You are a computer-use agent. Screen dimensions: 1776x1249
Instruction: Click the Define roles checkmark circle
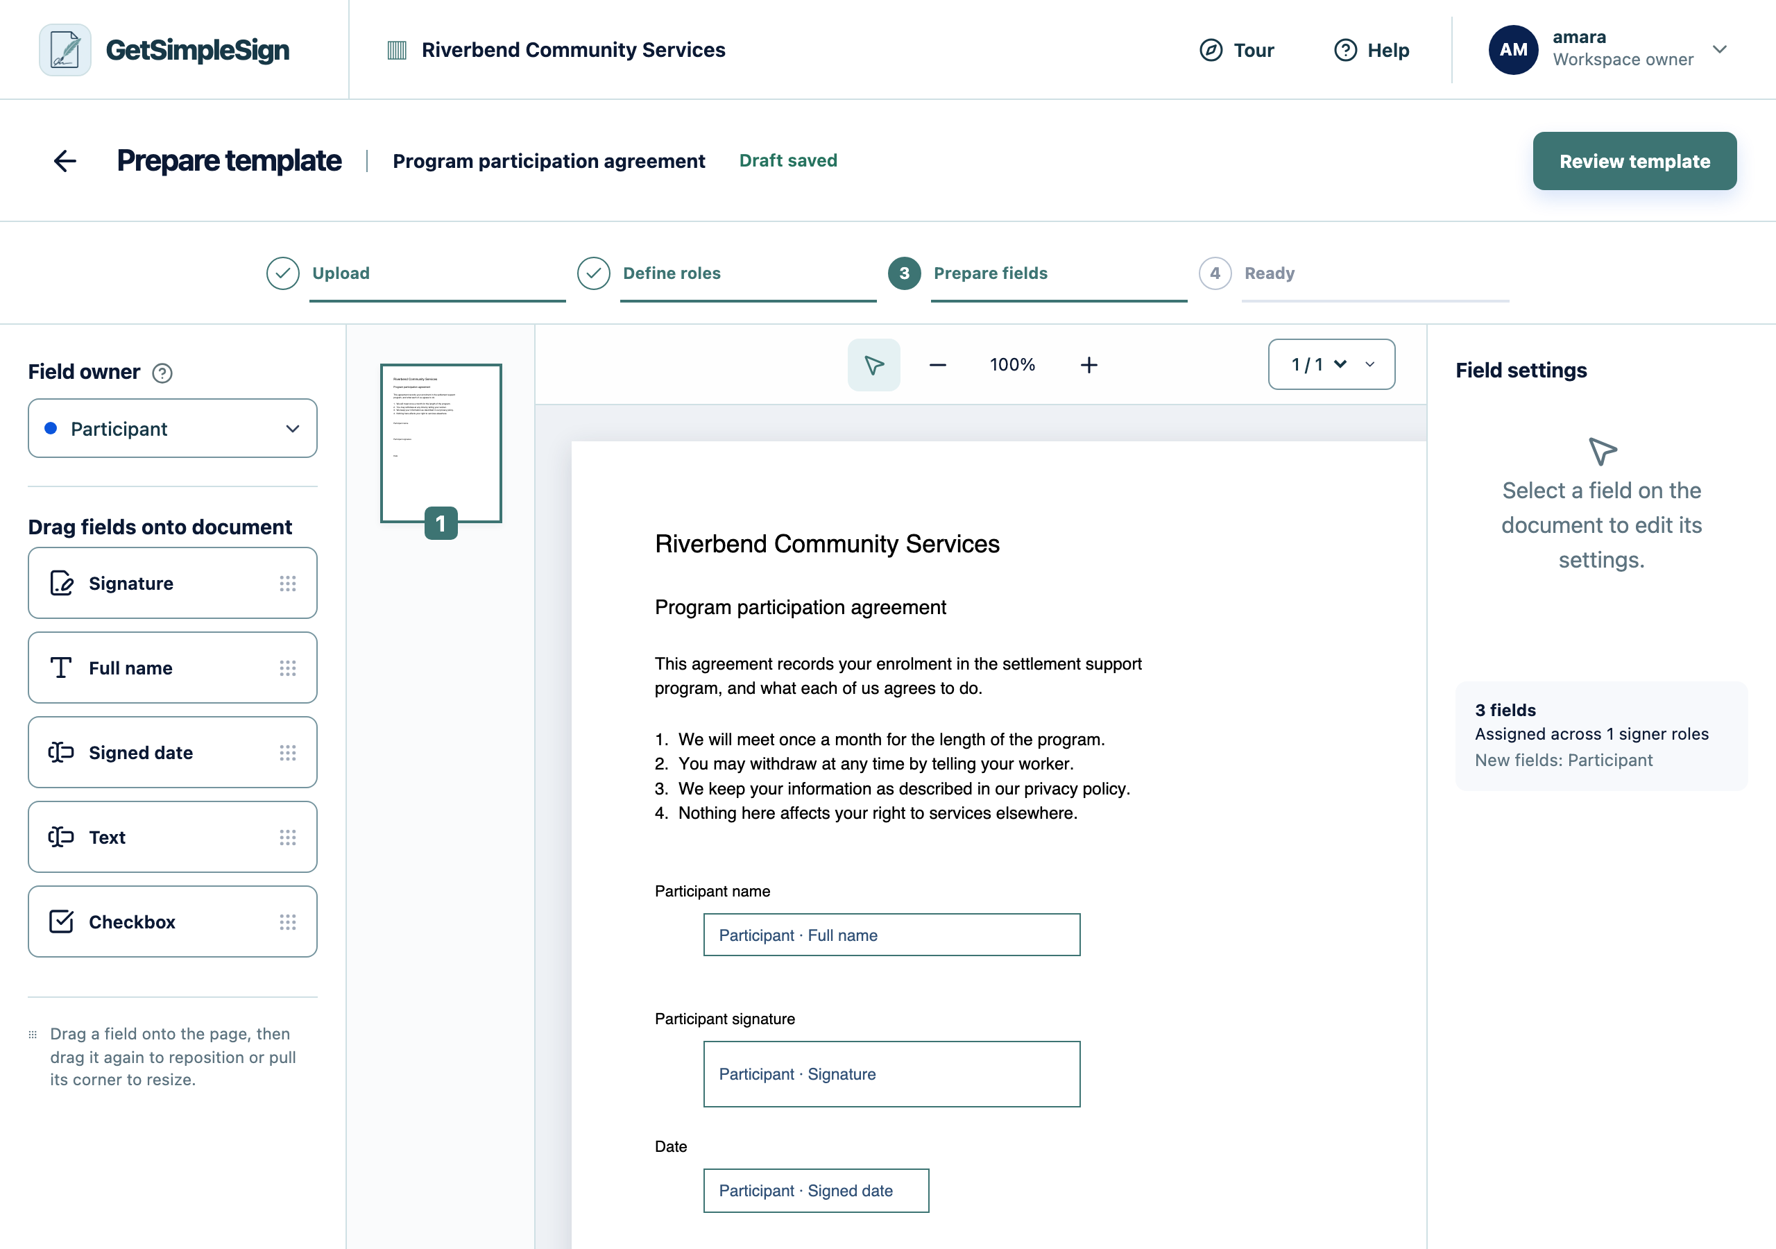594,273
